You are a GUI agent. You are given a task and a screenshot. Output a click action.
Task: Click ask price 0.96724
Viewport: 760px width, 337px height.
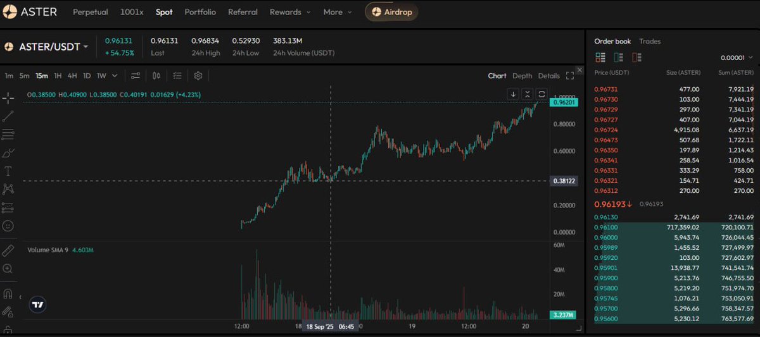click(x=605, y=130)
